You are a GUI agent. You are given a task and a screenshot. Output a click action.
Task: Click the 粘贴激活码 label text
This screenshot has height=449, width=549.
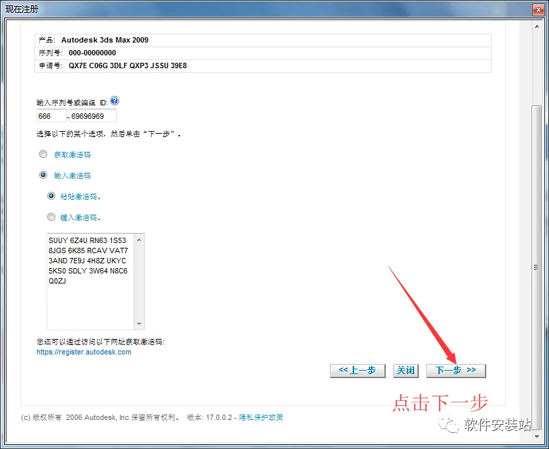[80, 196]
